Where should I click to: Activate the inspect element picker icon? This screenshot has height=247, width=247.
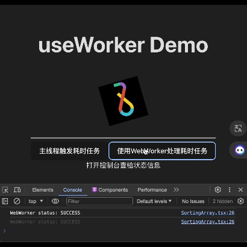tap(5, 190)
